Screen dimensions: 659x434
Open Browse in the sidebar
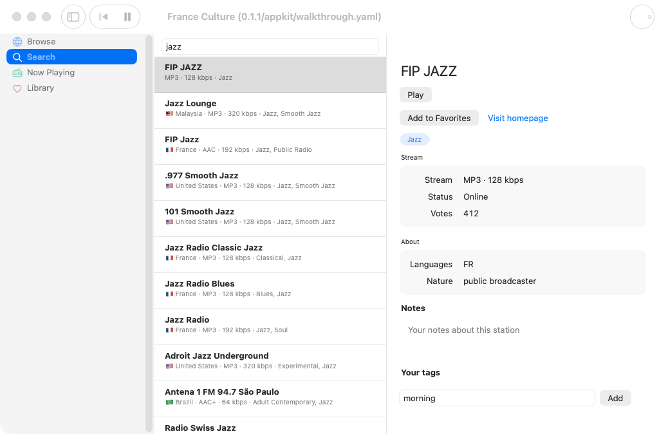tap(71, 41)
